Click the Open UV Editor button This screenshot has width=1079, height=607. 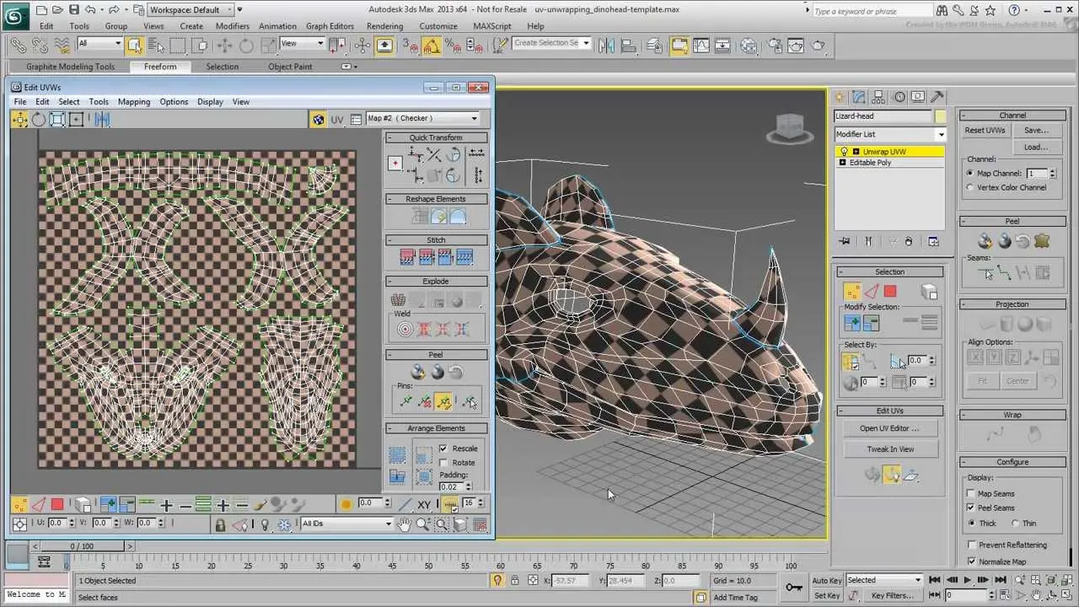(x=889, y=428)
